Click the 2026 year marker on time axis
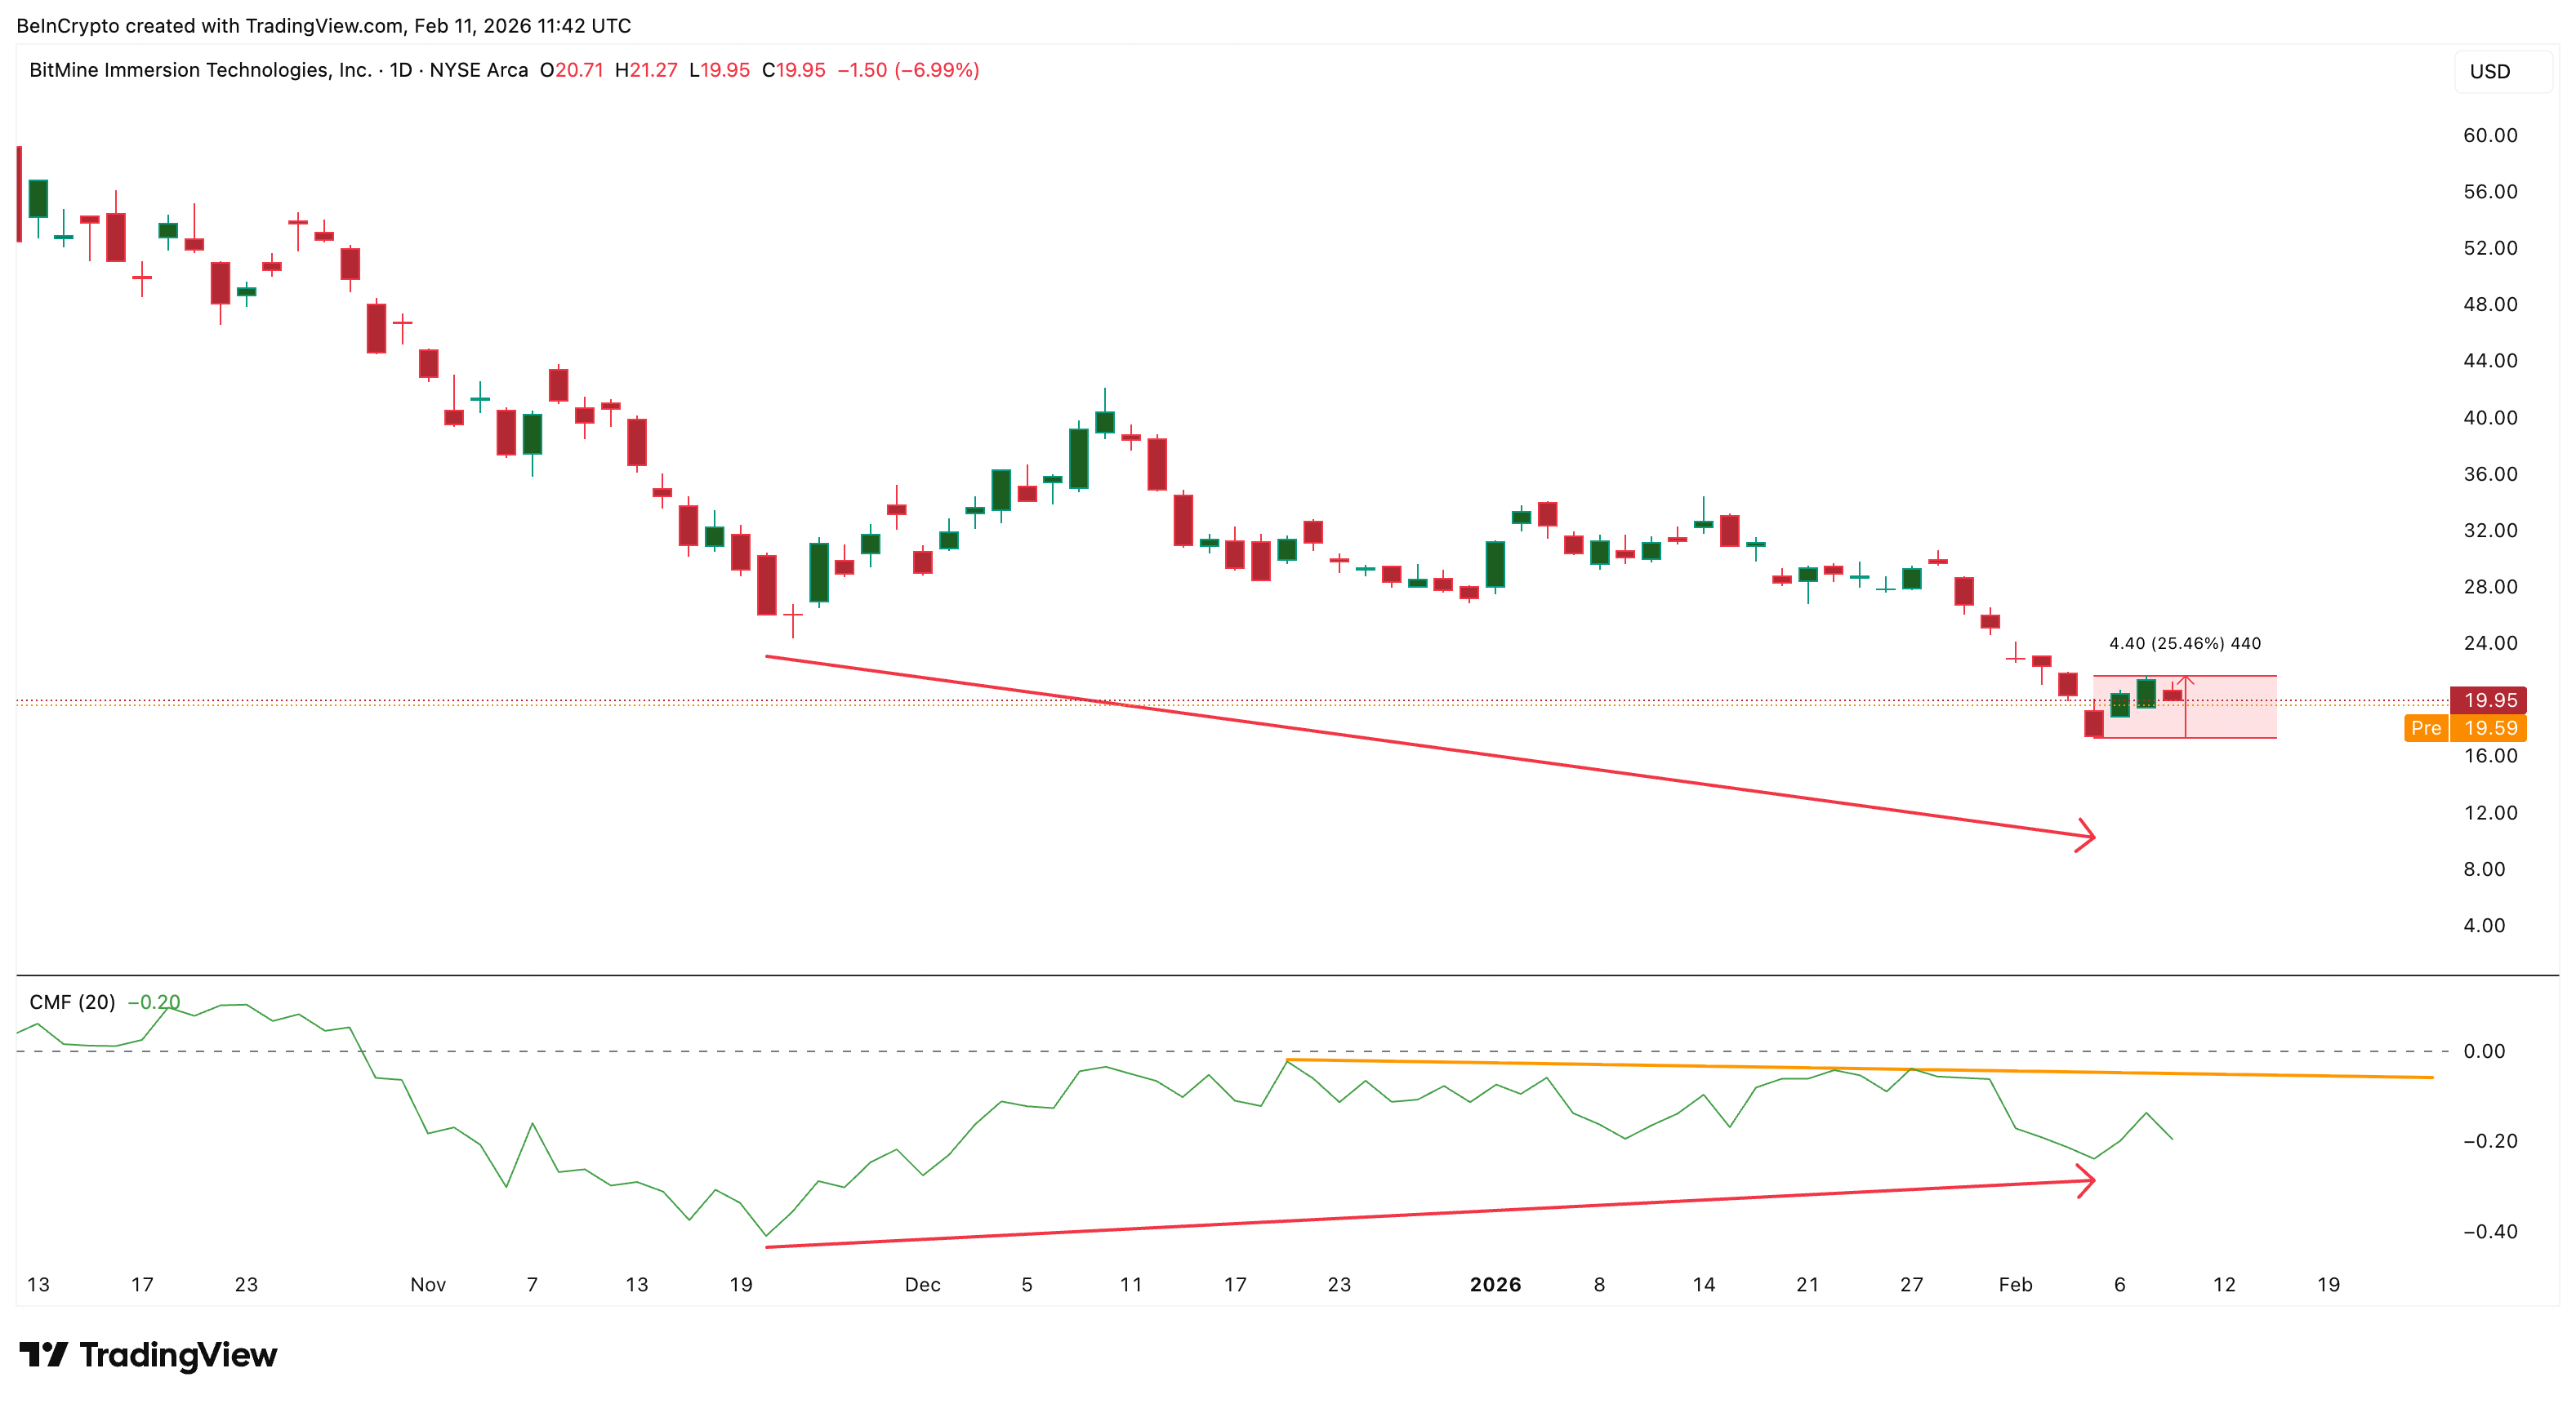 pyautogui.click(x=1495, y=1284)
